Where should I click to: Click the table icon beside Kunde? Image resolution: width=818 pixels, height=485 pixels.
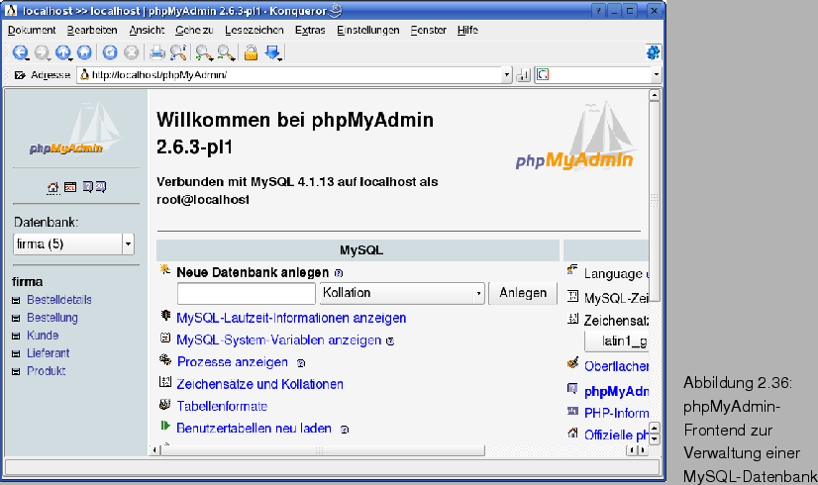(x=16, y=336)
